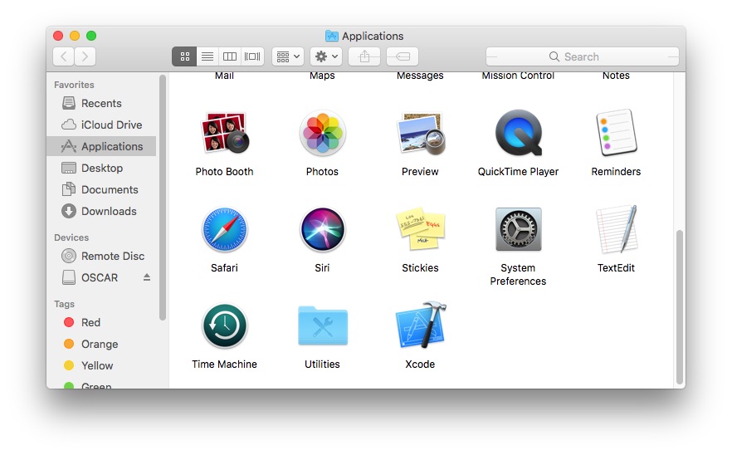Image resolution: width=732 pixels, height=455 pixels.
Task: Eject the OSCAR device
Action: [147, 277]
